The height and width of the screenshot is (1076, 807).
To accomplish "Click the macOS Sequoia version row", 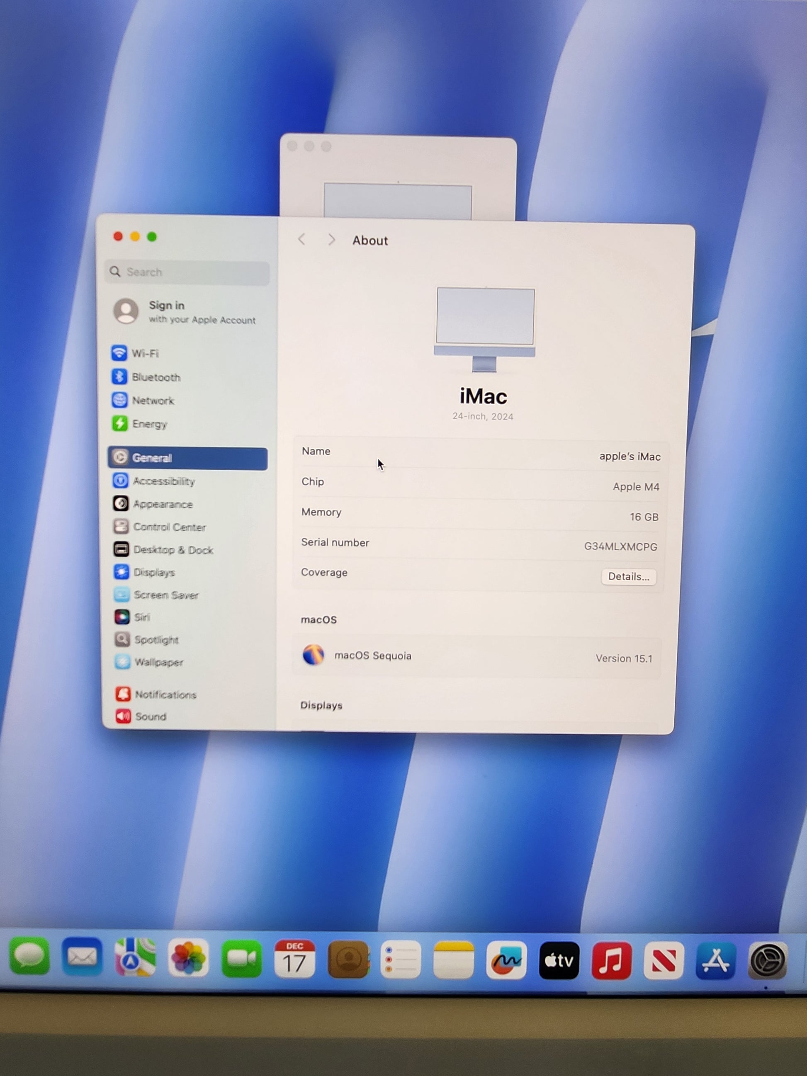I will [477, 656].
